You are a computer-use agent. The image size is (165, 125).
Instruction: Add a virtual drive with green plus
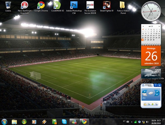(x=152, y=104)
